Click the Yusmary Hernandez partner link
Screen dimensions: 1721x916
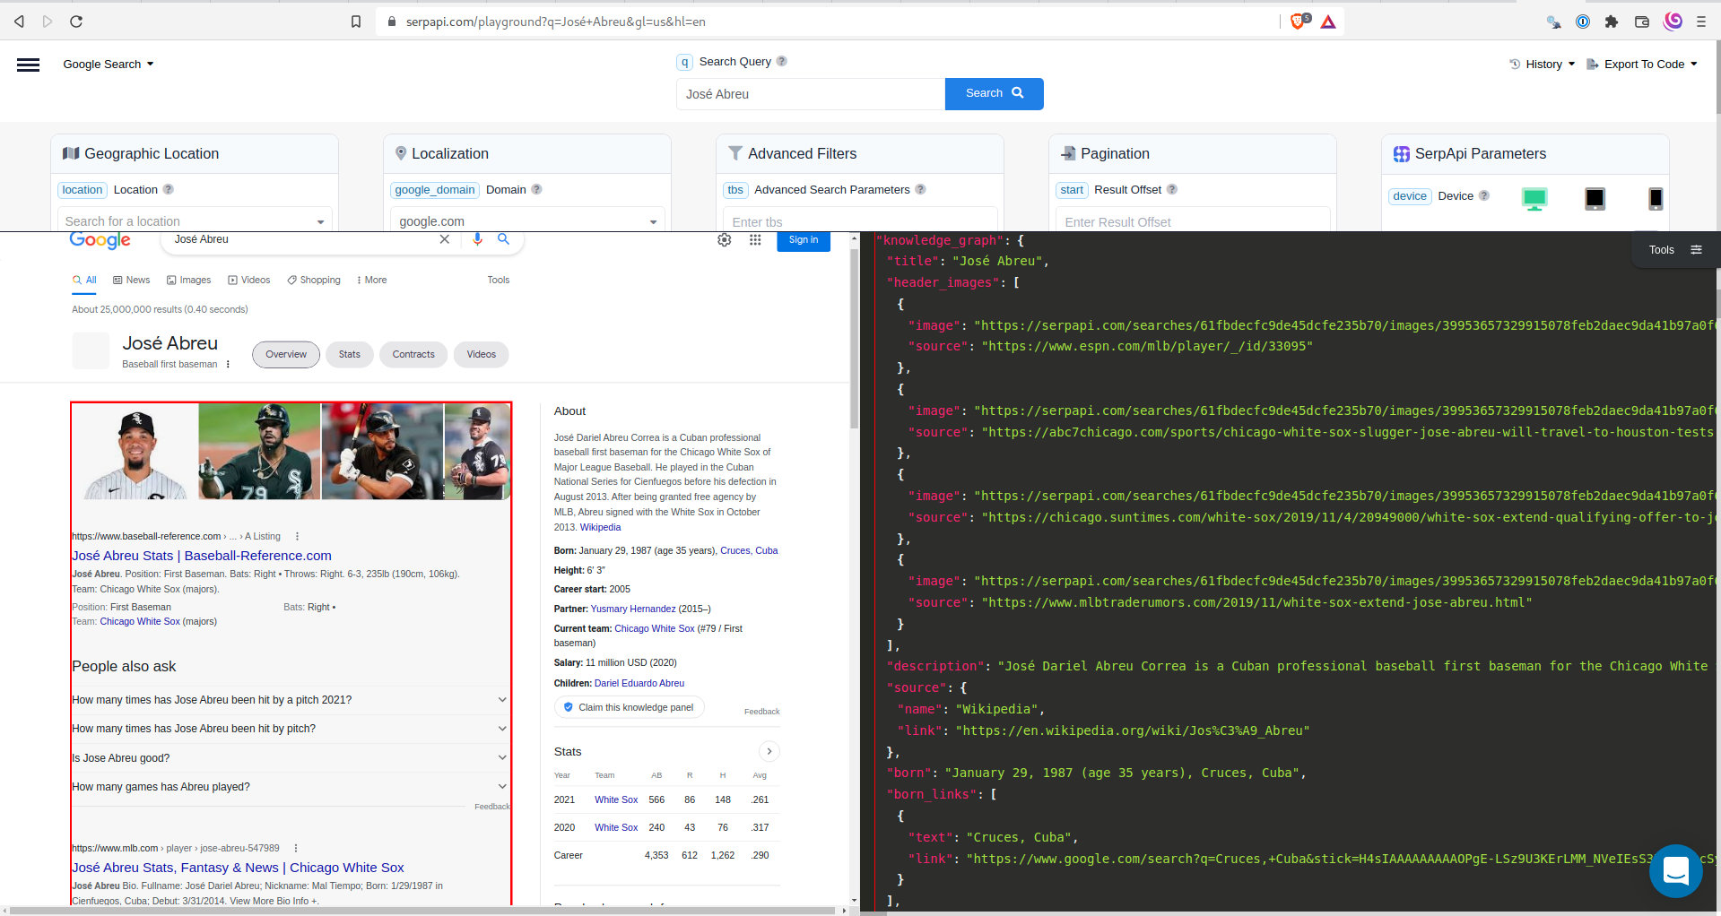coord(633,609)
